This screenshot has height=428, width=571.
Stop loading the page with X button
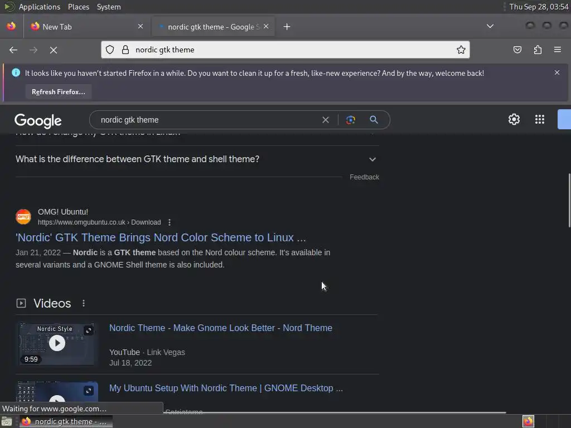tap(54, 50)
